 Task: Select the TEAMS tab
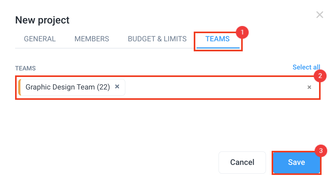(218, 39)
